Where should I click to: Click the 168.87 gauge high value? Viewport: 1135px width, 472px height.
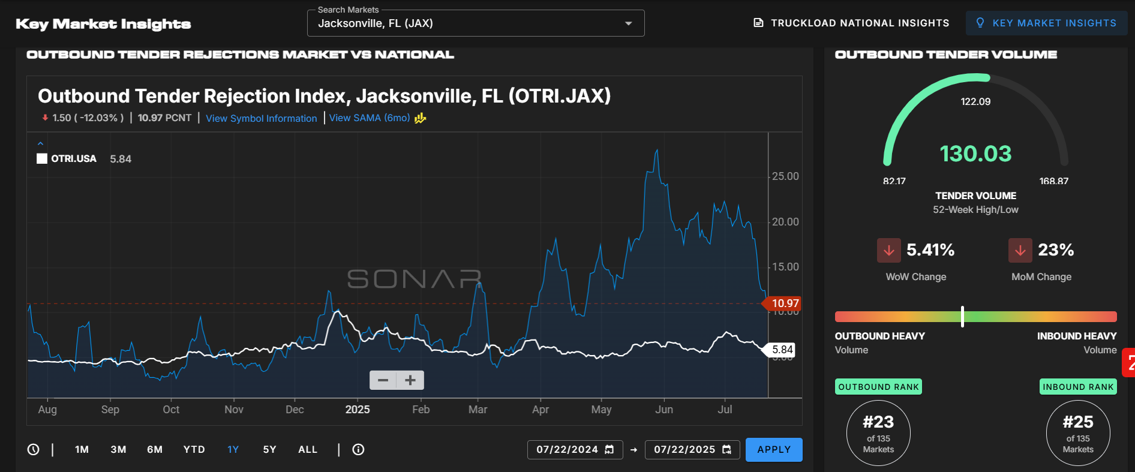[x=1054, y=181]
